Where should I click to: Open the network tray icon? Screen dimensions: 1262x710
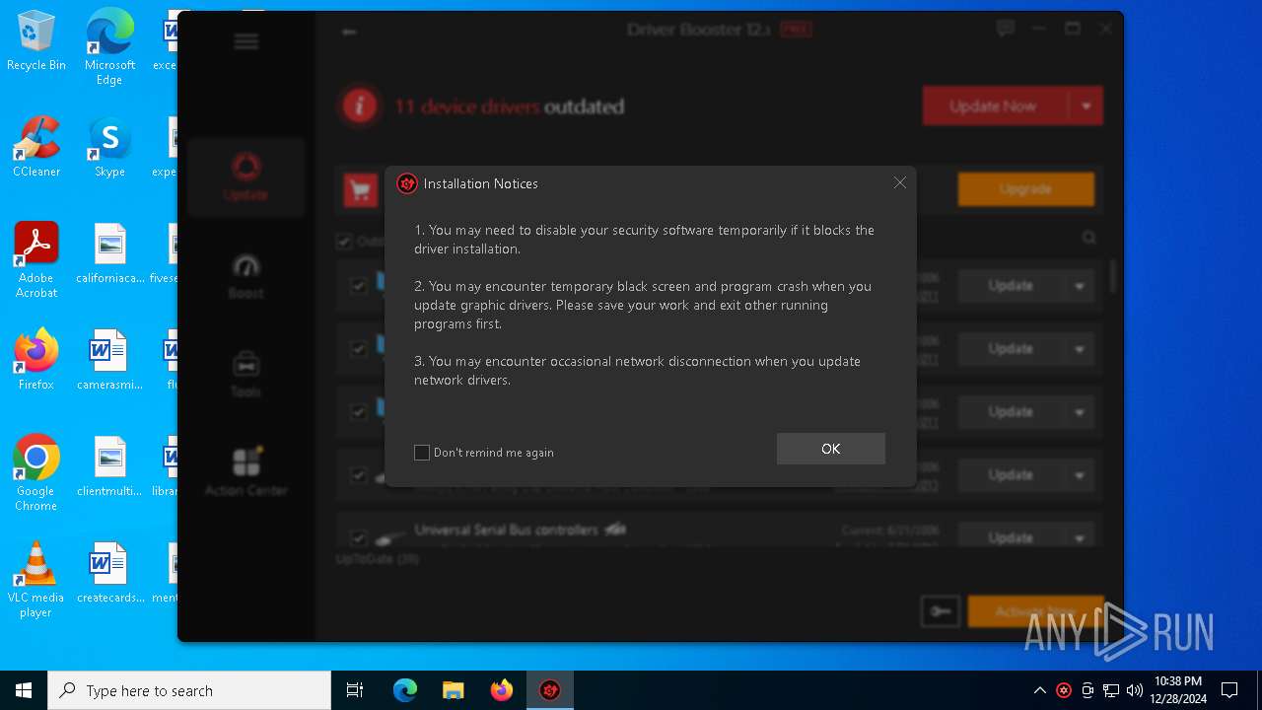pos(1111,690)
